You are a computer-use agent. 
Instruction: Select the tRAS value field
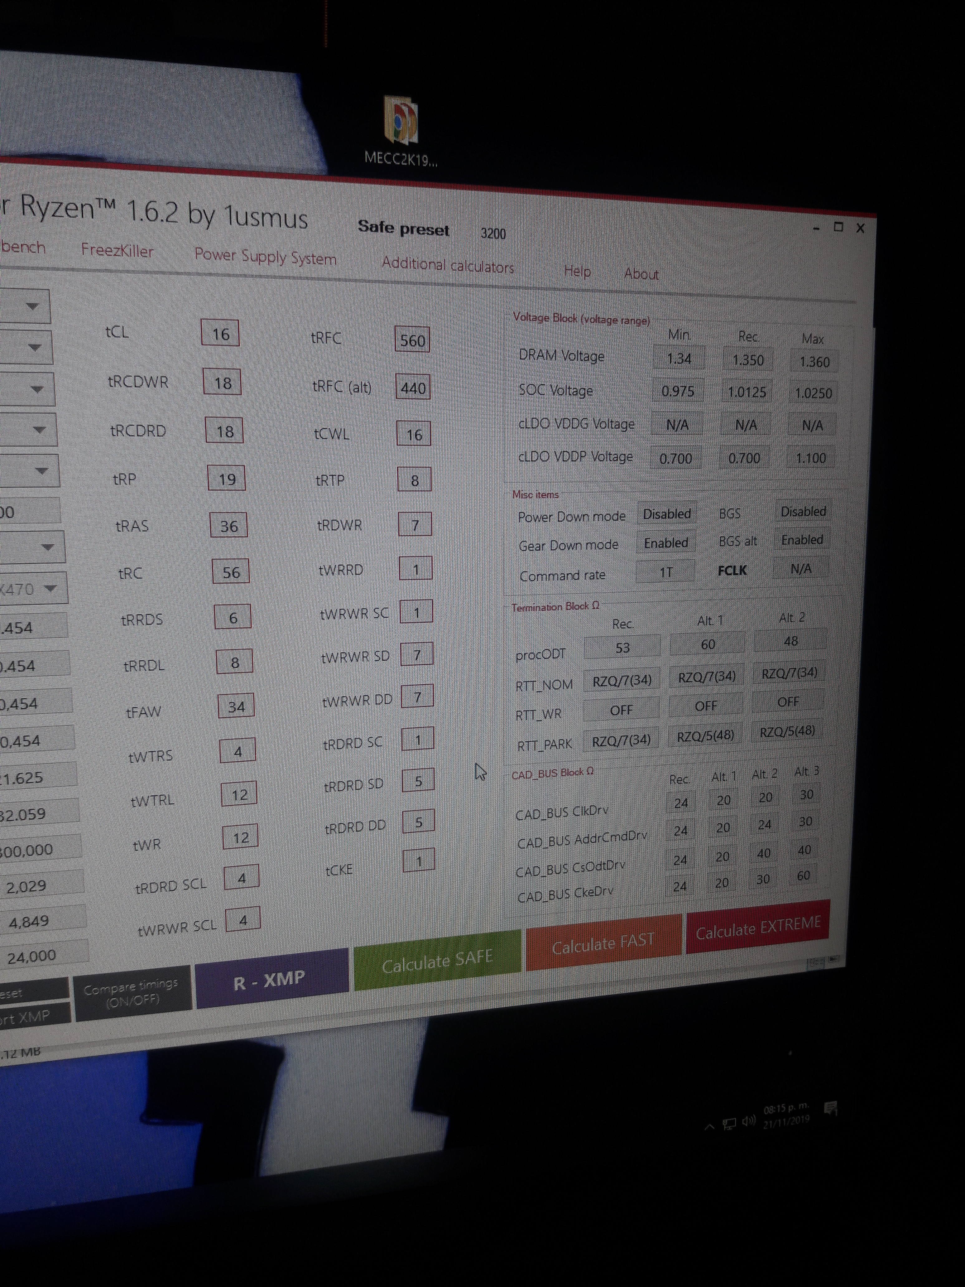228,525
